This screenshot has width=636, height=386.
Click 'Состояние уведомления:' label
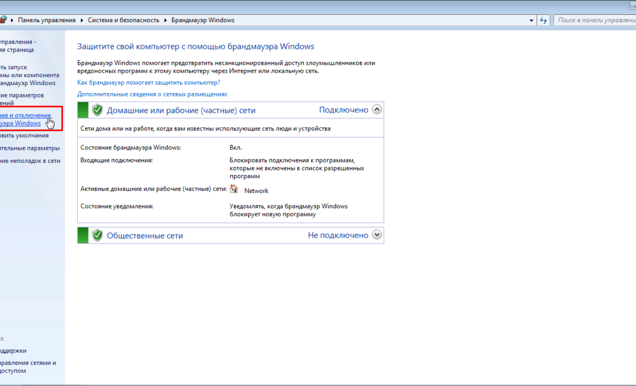tap(117, 206)
